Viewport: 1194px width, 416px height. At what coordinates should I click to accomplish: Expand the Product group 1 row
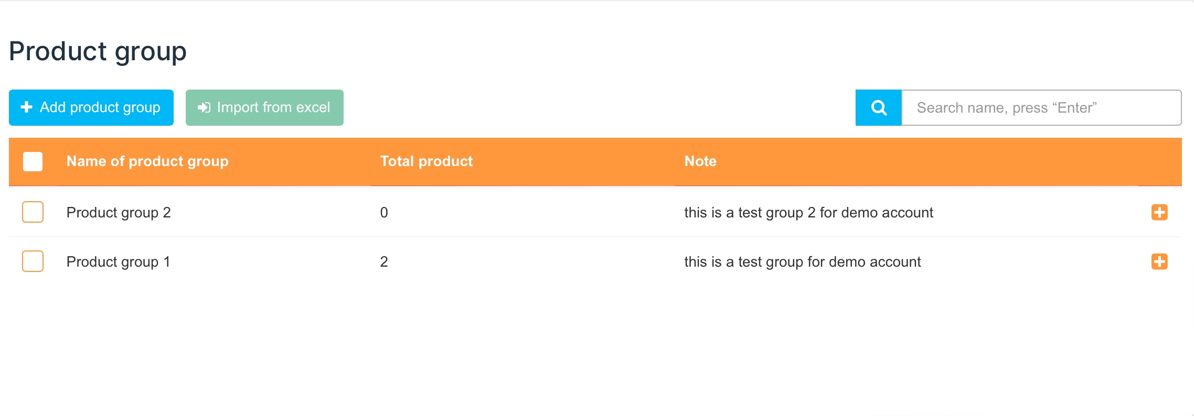1159,261
